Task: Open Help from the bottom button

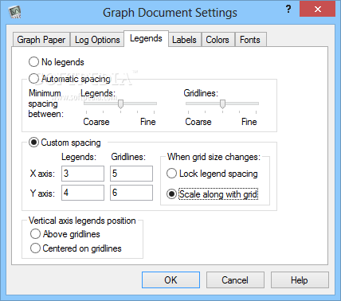Action: [300, 280]
